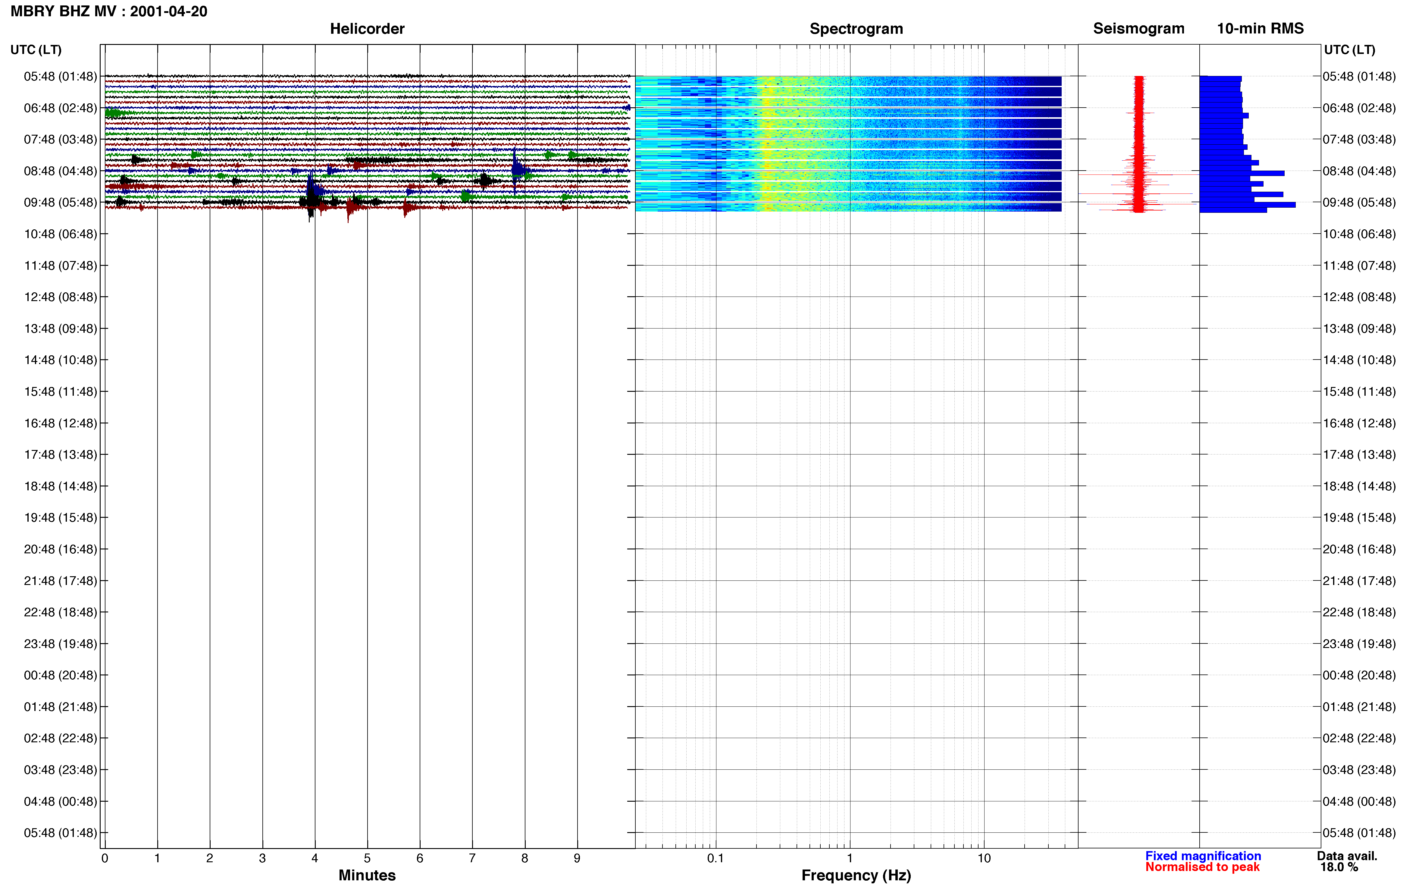Click right-axis time label 21:48 (17:48)
Image resolution: width=1428 pixels, height=893 pixels.
(x=1359, y=580)
